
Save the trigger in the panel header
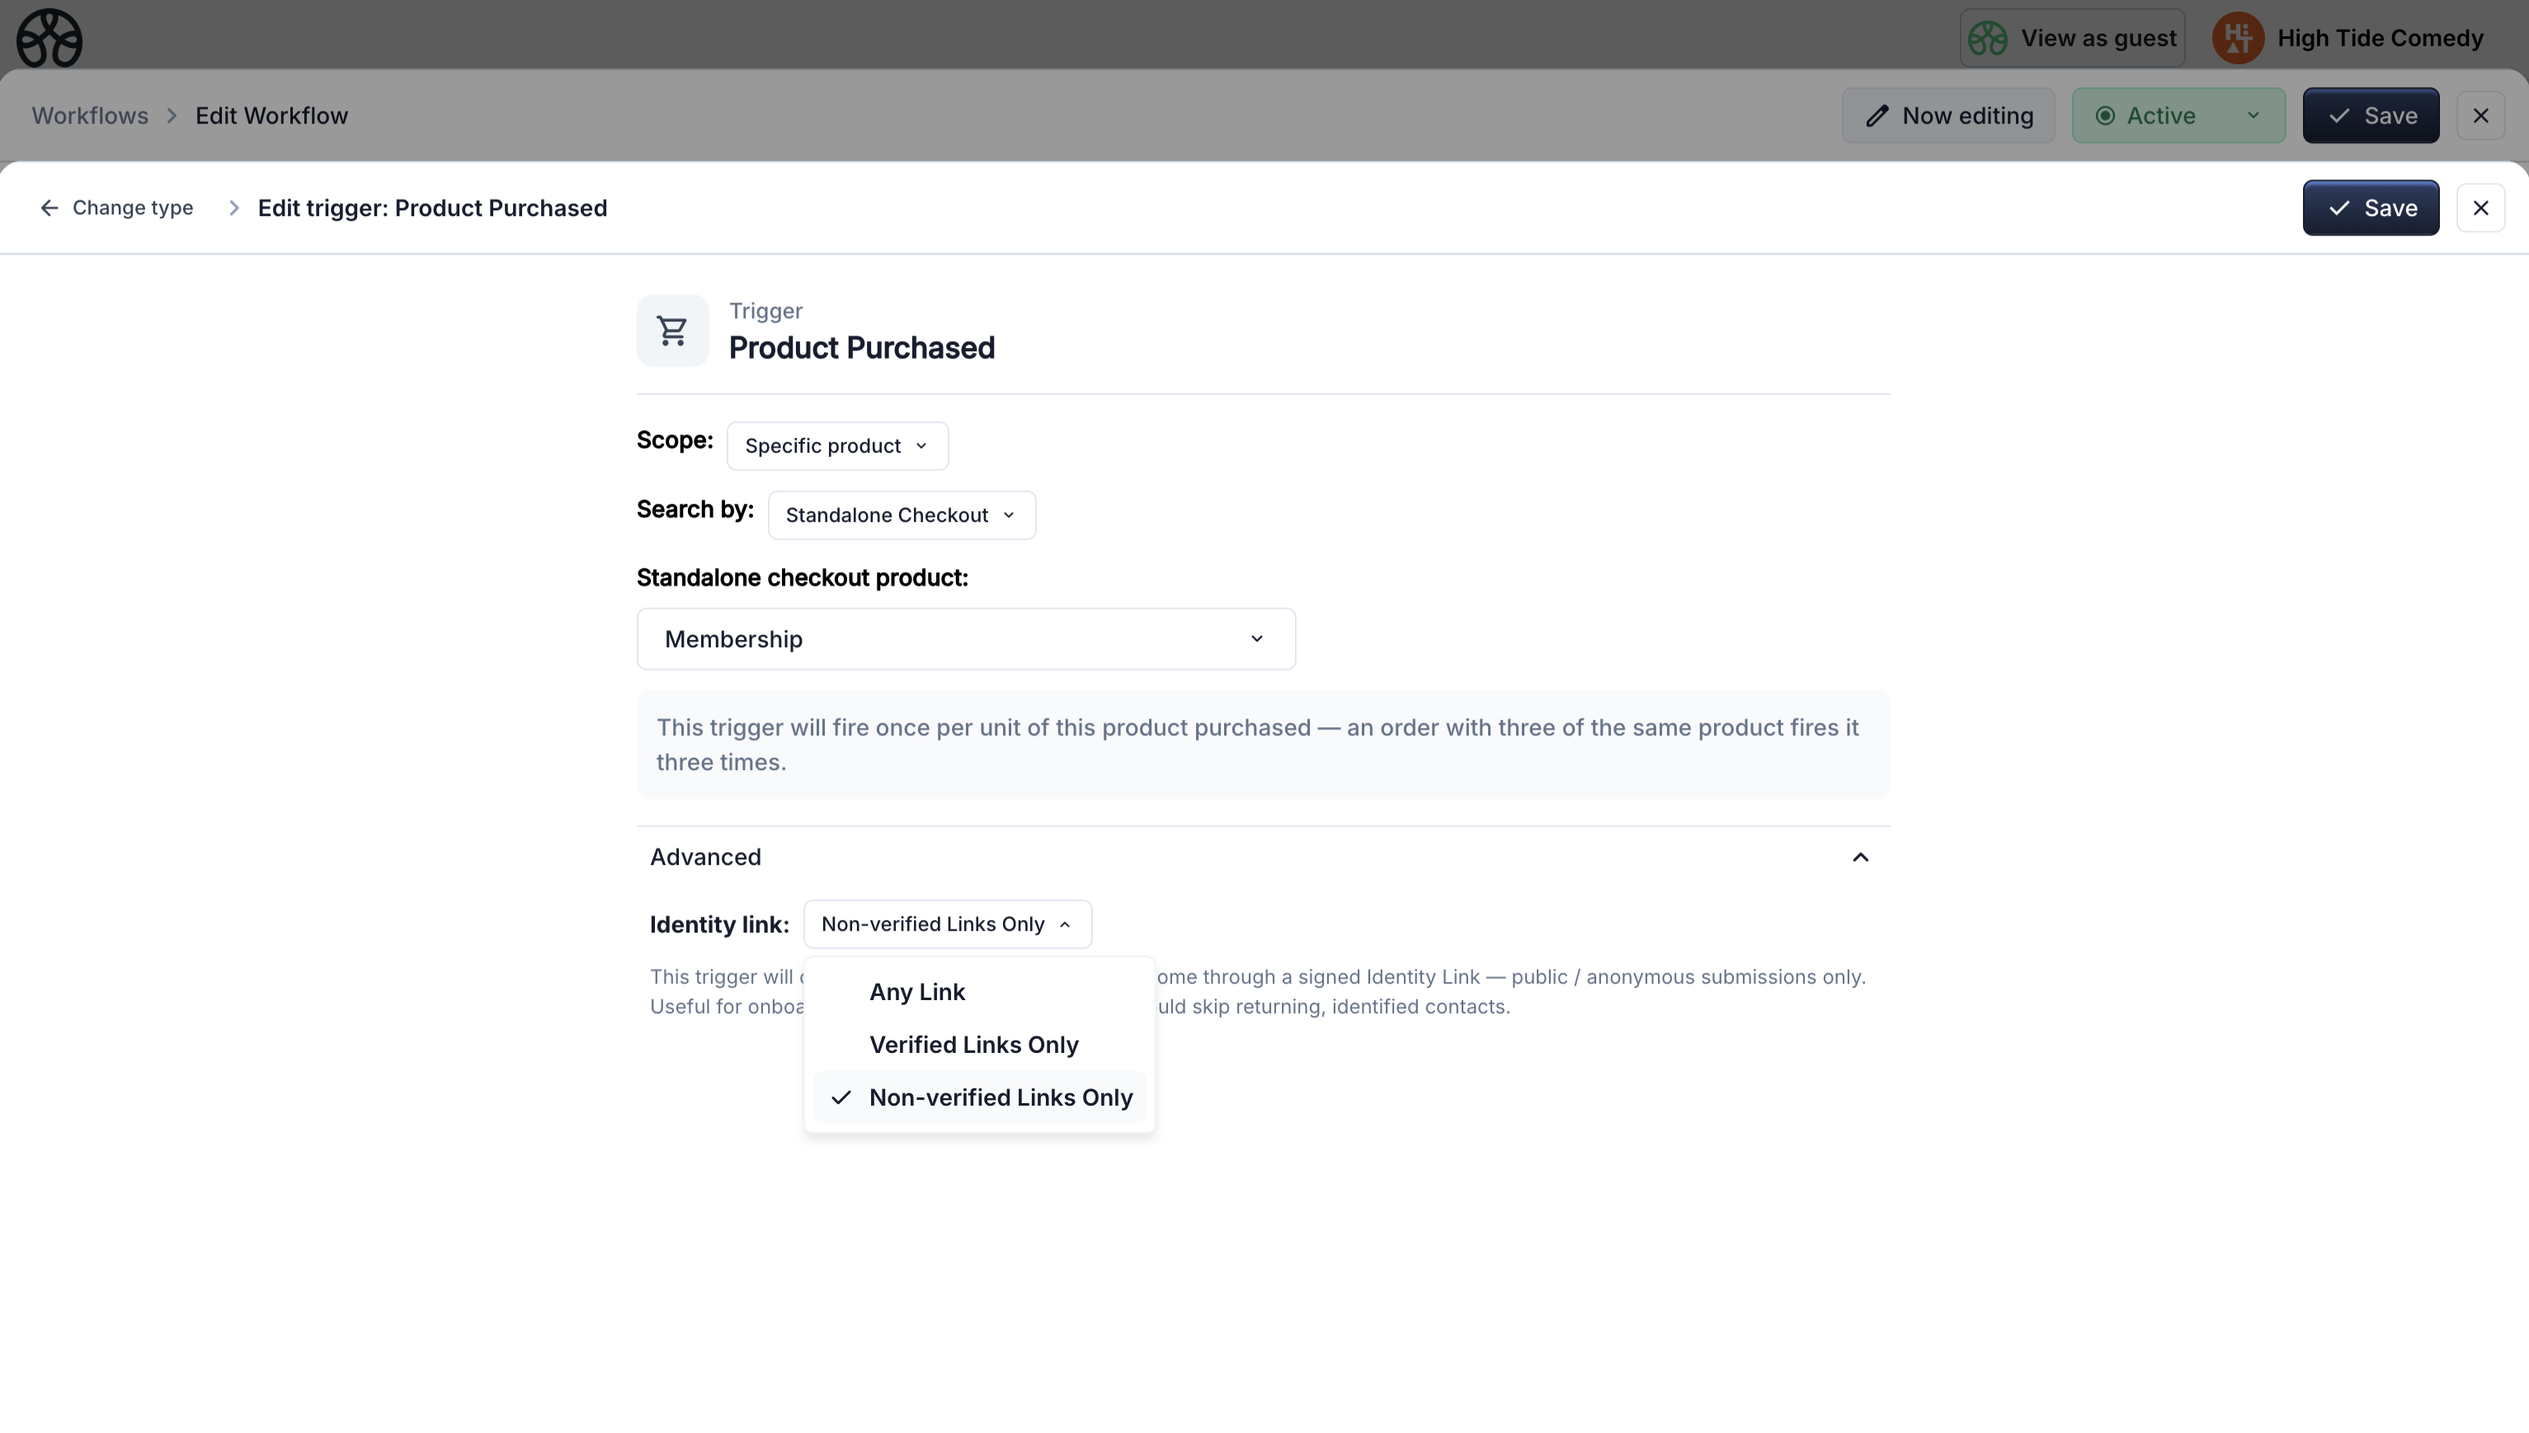tap(2370, 208)
